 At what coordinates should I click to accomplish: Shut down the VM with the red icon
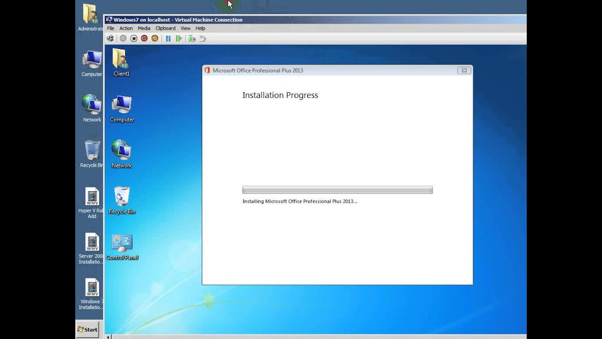point(144,39)
